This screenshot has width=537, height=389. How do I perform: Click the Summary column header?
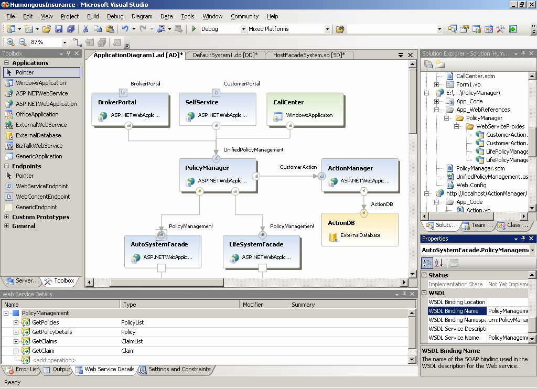coord(352,305)
